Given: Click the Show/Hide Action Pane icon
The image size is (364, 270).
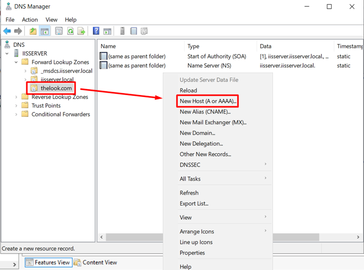Looking at the screenshot, I should 107,31.
